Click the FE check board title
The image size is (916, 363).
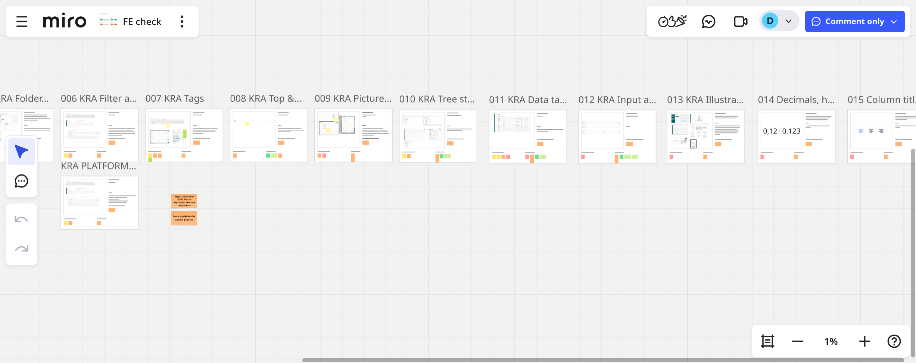pos(142,22)
